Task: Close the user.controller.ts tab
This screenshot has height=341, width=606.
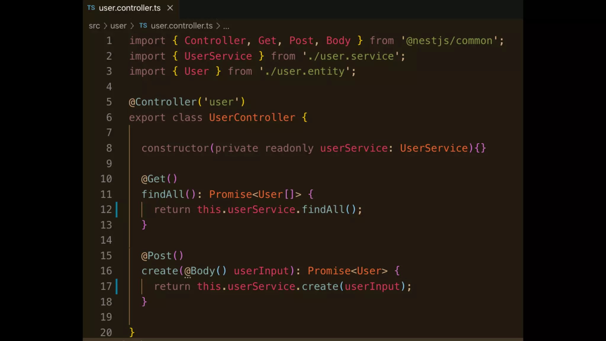Action: tap(170, 8)
